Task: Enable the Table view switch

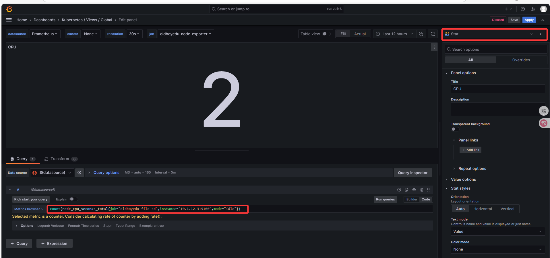Action: click(x=326, y=34)
